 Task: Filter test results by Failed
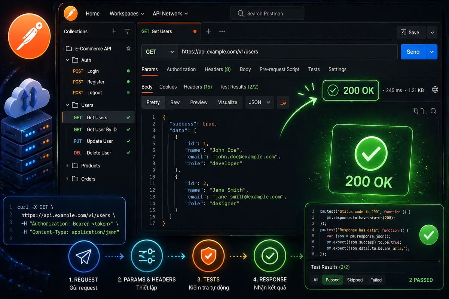[376, 280]
